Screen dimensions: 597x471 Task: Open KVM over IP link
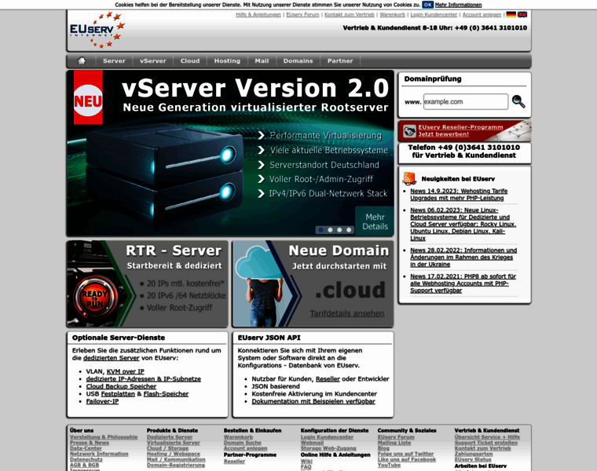click(x=125, y=371)
